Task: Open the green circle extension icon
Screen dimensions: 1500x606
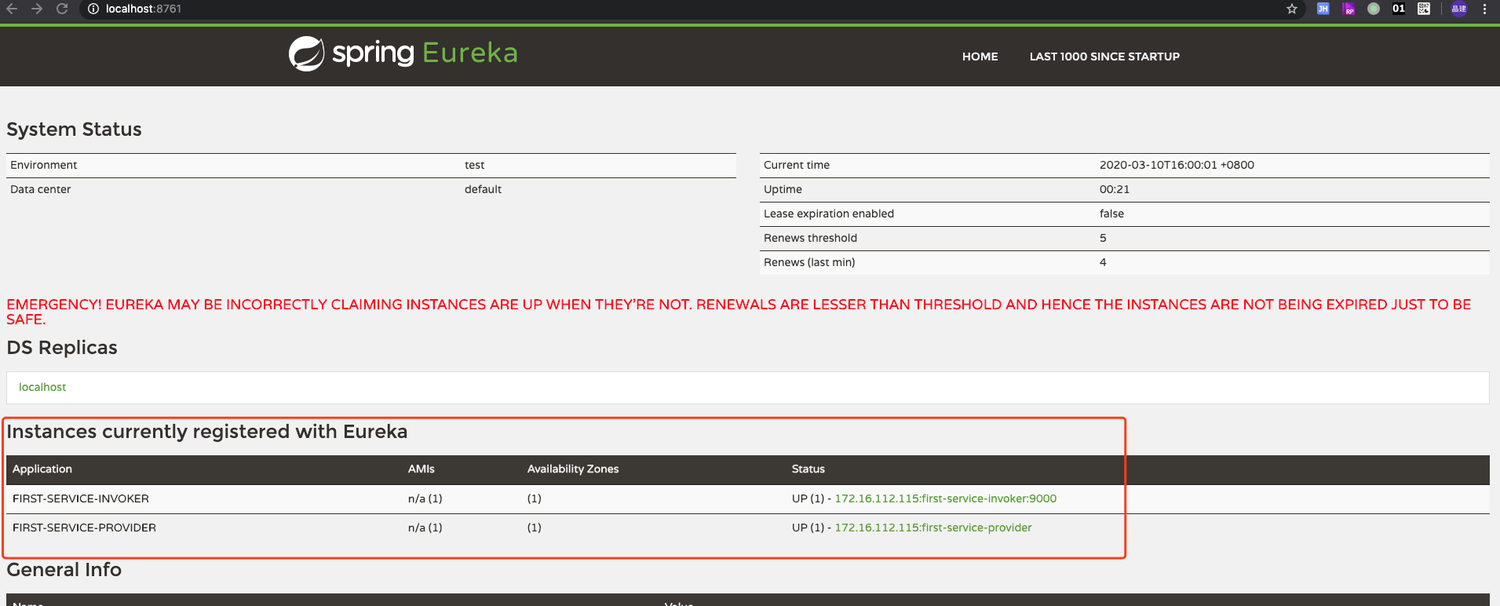Action: 1374,9
